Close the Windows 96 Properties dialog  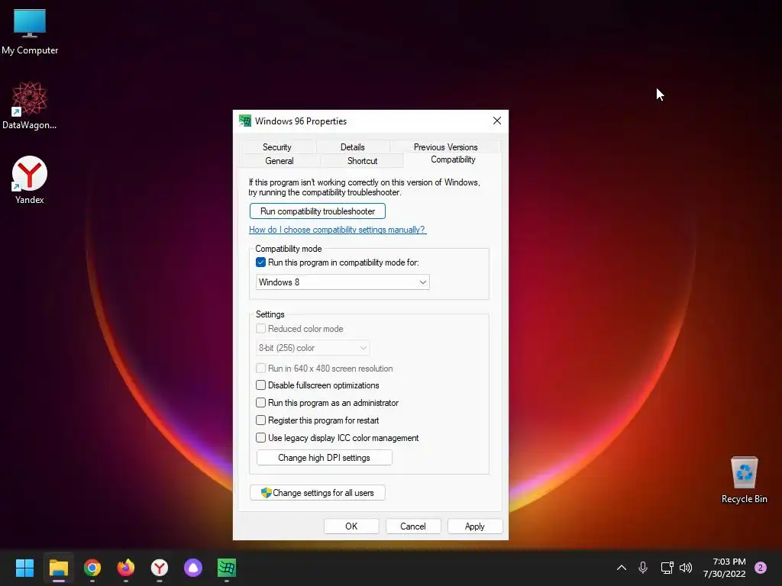click(x=496, y=121)
